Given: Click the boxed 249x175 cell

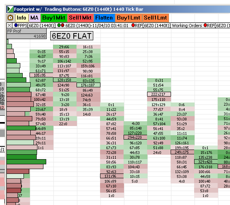Looking at the screenshot, I should [182, 152].
